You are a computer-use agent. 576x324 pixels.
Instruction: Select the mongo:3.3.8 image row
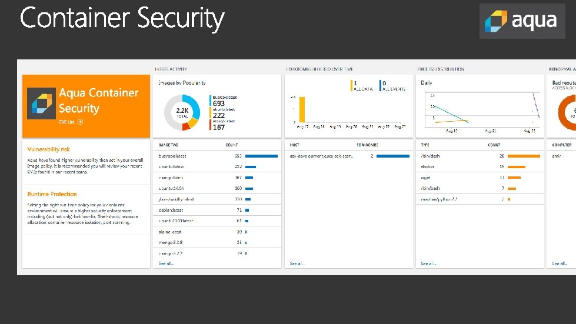click(217, 242)
